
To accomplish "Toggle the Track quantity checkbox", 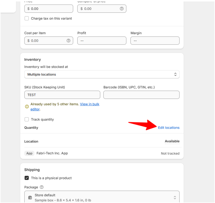I will [x=27, y=119].
